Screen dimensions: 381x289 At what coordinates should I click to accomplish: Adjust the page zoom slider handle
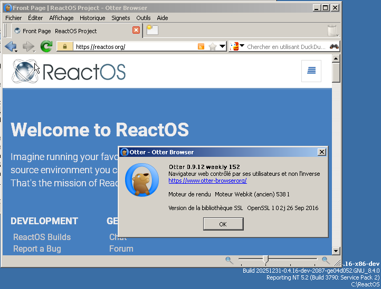[265, 259]
